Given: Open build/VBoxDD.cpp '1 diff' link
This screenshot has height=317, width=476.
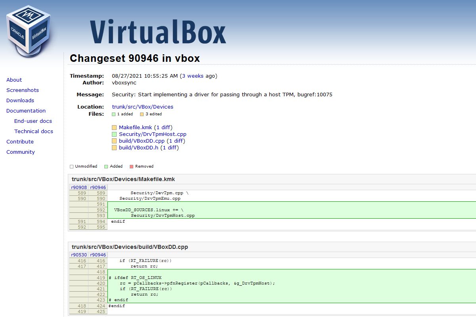Looking at the screenshot, I should click(x=176, y=141).
